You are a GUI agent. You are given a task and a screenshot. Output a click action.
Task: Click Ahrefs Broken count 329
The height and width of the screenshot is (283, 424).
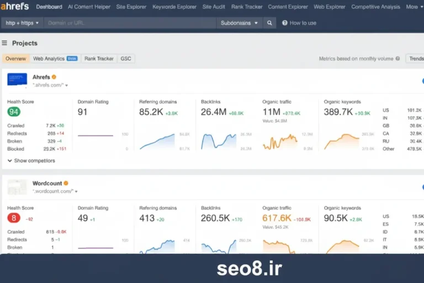pyautogui.click(x=51, y=141)
